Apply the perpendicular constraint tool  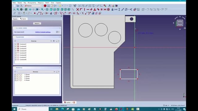(x=95, y=10)
